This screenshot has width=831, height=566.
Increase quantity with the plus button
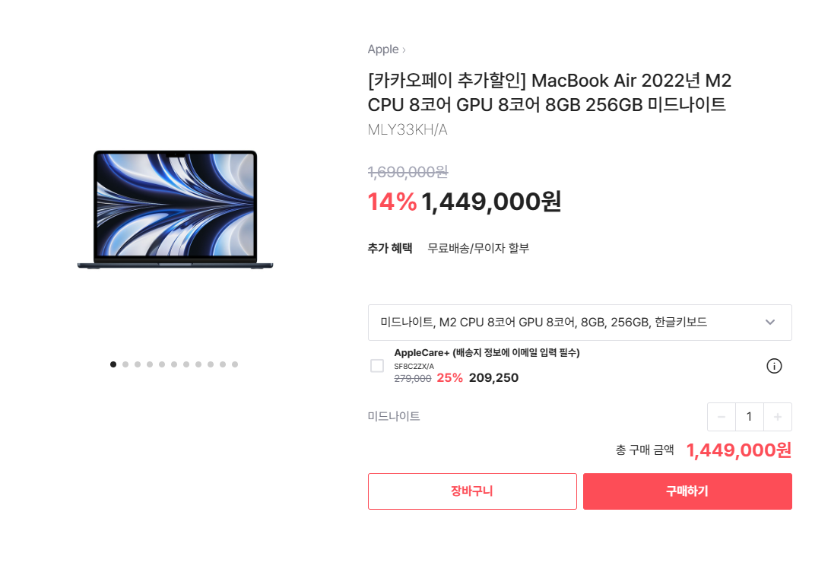pos(778,417)
